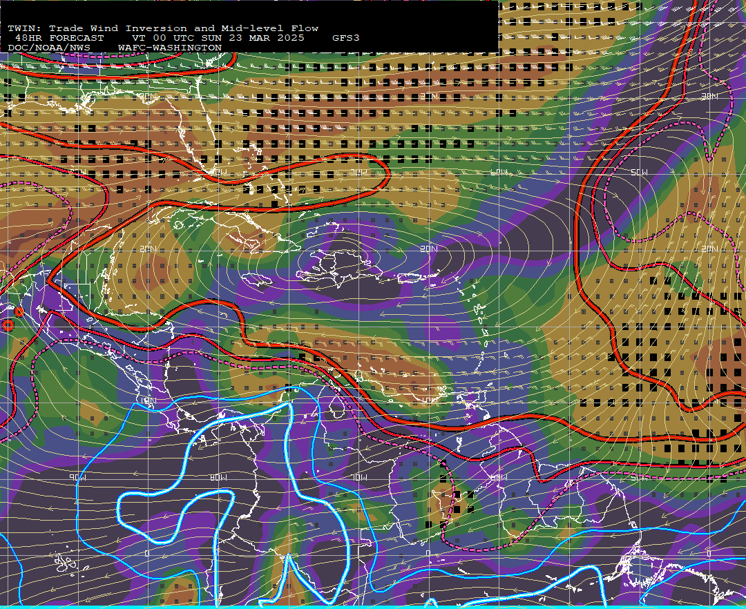Click the valid time 'VT 00 UTC SUN 23 MAR 2025'
Screen dimensions: 746x609
click(x=218, y=38)
